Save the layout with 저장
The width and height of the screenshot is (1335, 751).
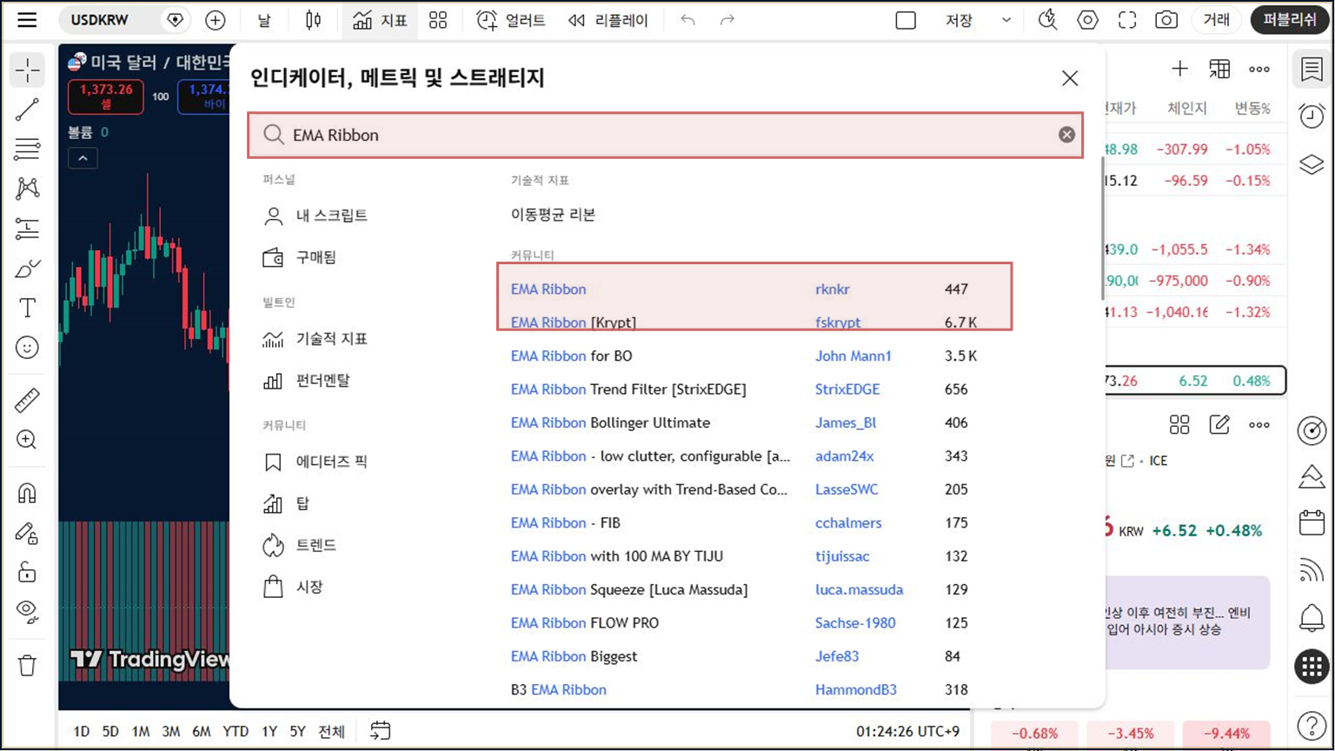coord(959,20)
